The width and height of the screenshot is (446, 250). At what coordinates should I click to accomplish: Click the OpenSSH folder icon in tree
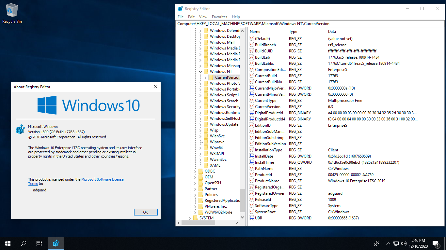200,183
